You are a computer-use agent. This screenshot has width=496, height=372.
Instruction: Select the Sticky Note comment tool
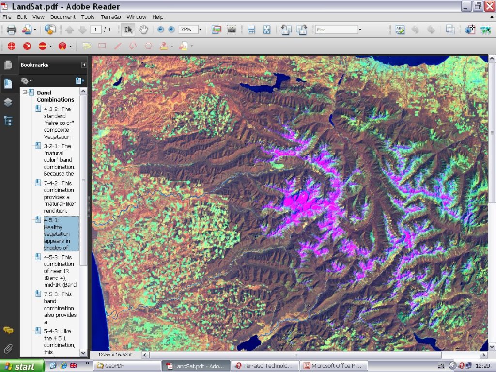[x=87, y=46]
